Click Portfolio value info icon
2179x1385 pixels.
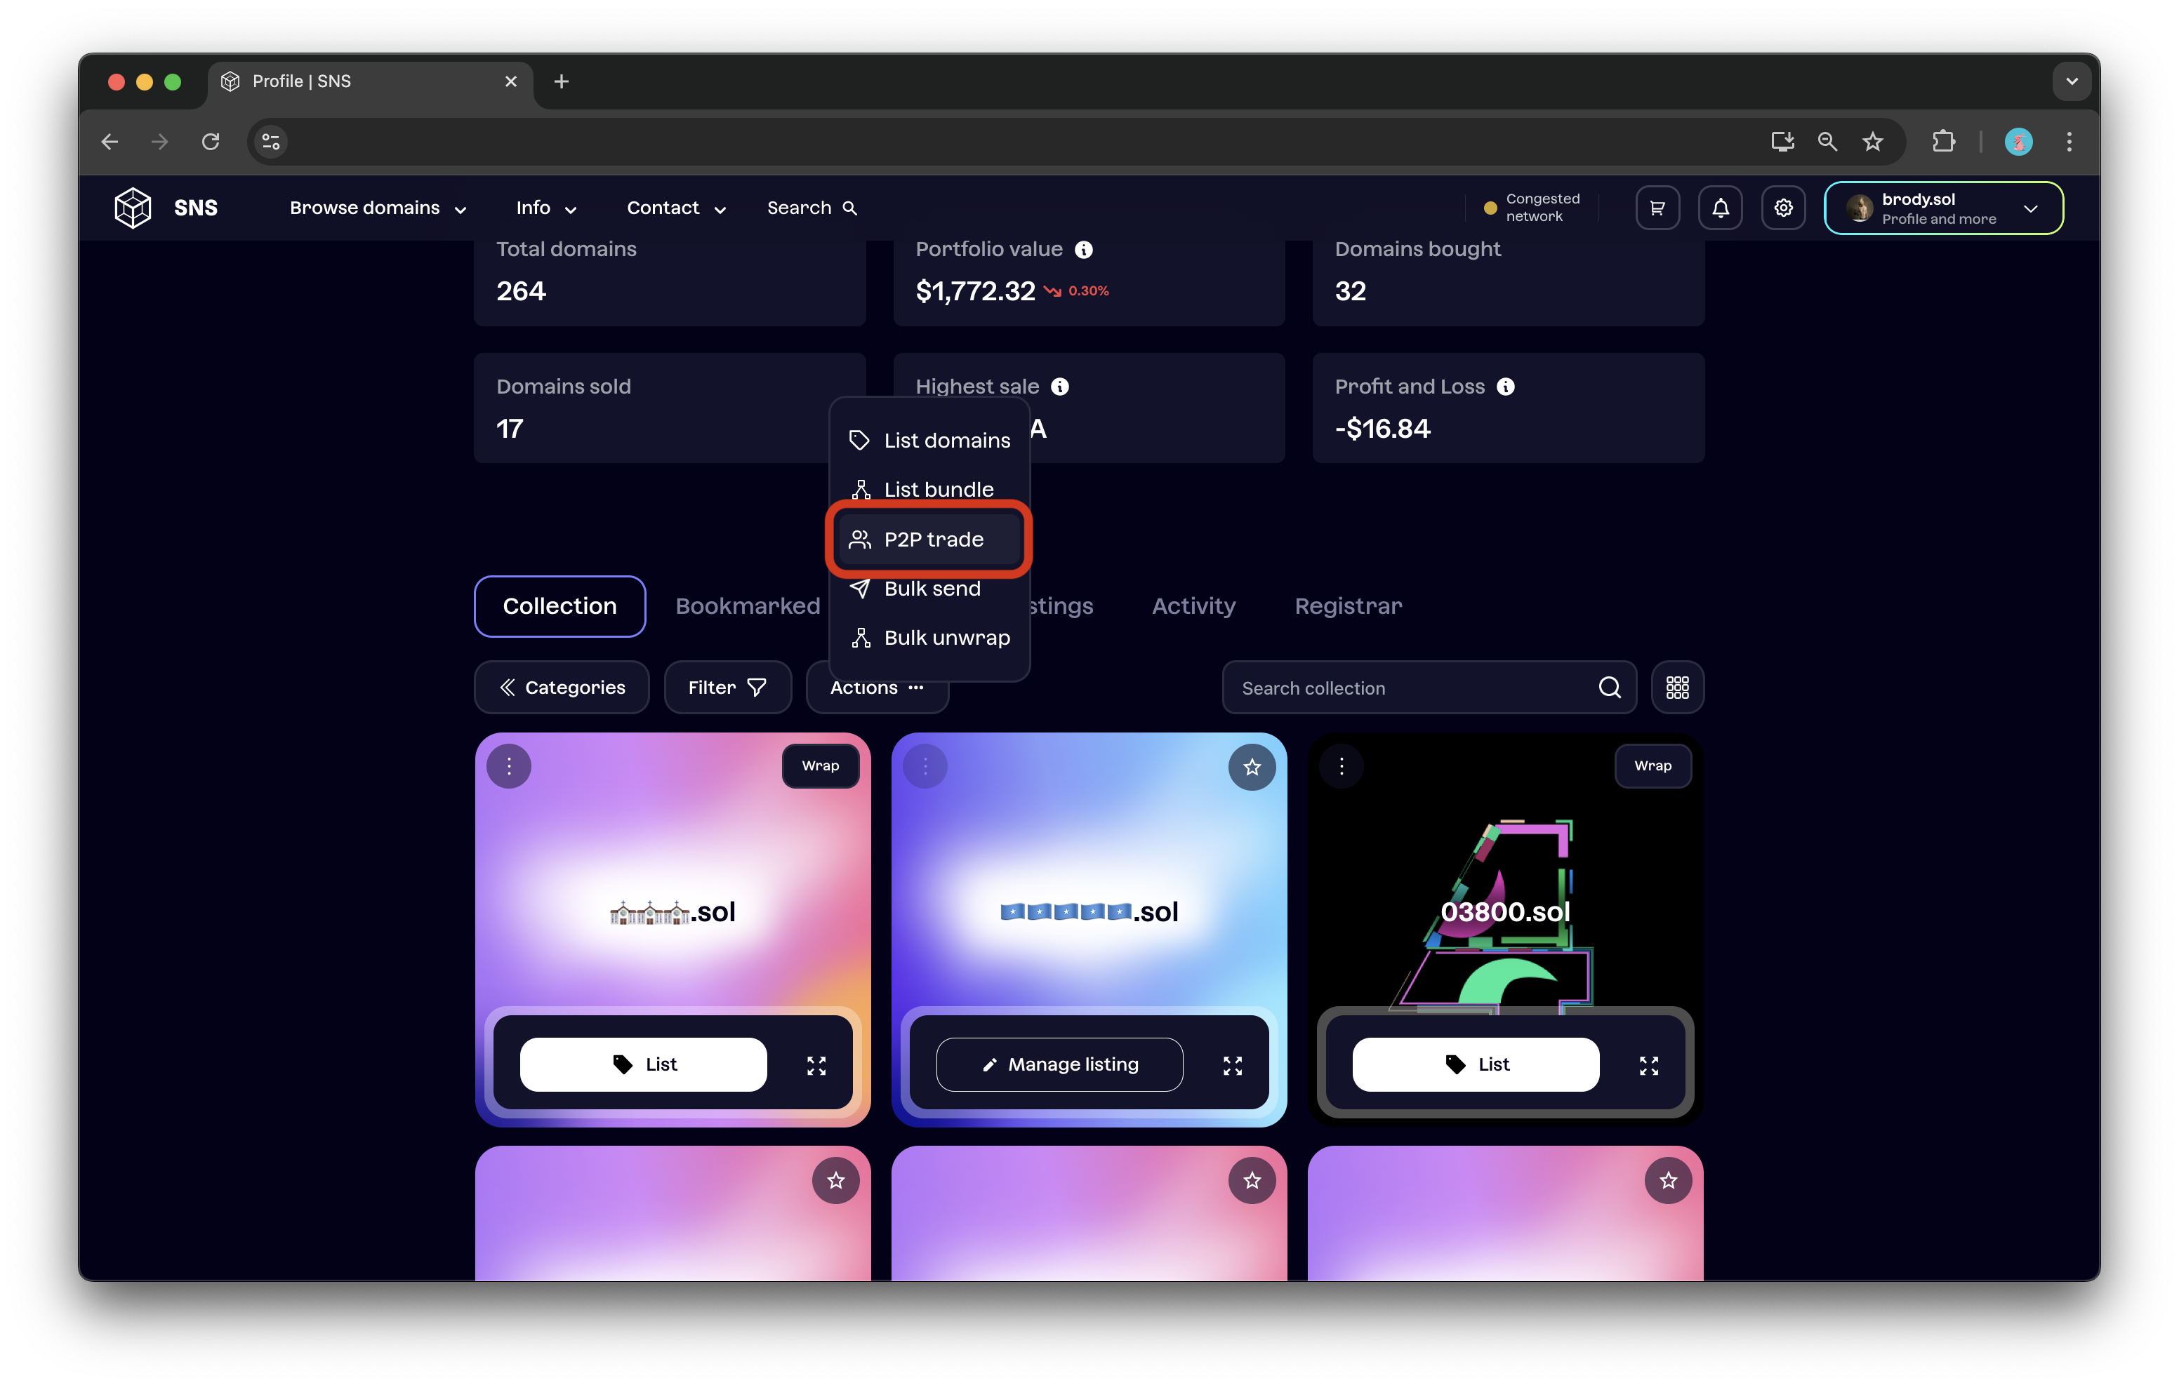(1083, 250)
